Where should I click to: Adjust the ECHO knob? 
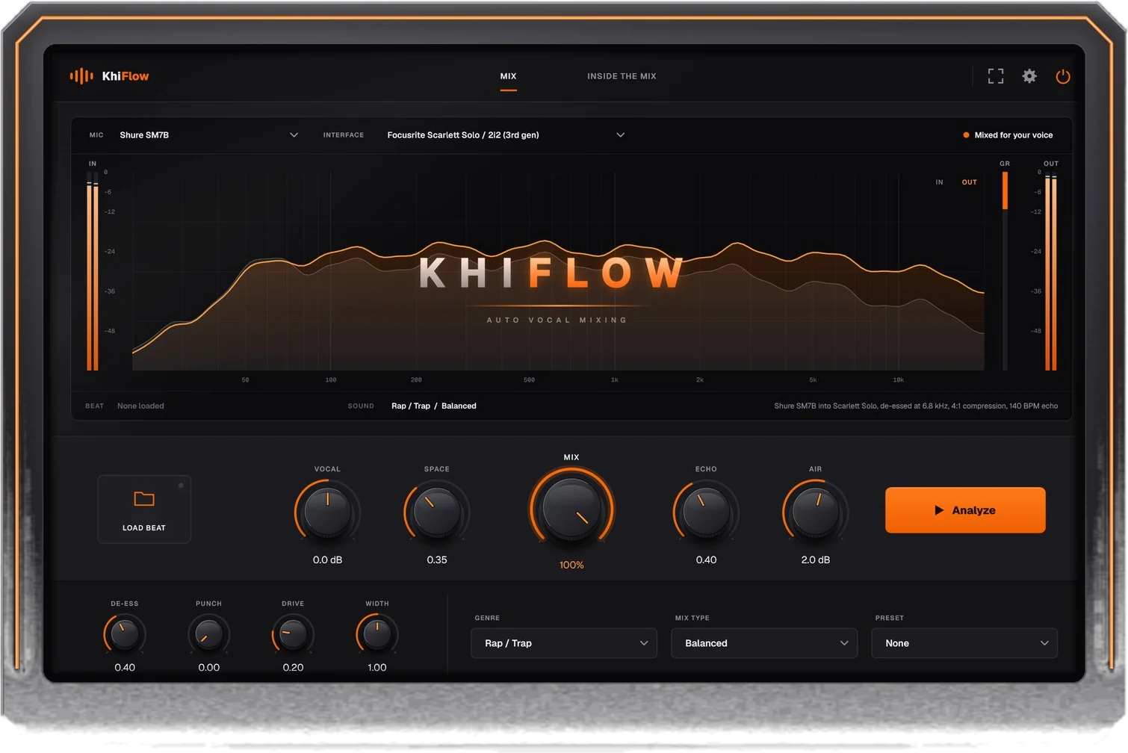tap(706, 511)
